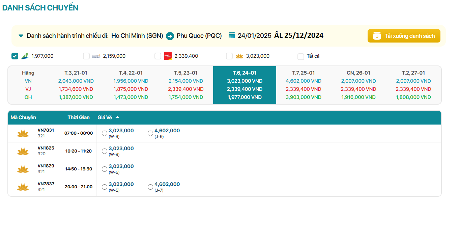Select the 4,602,000 J-9 fare for VN7831

tap(150, 133)
